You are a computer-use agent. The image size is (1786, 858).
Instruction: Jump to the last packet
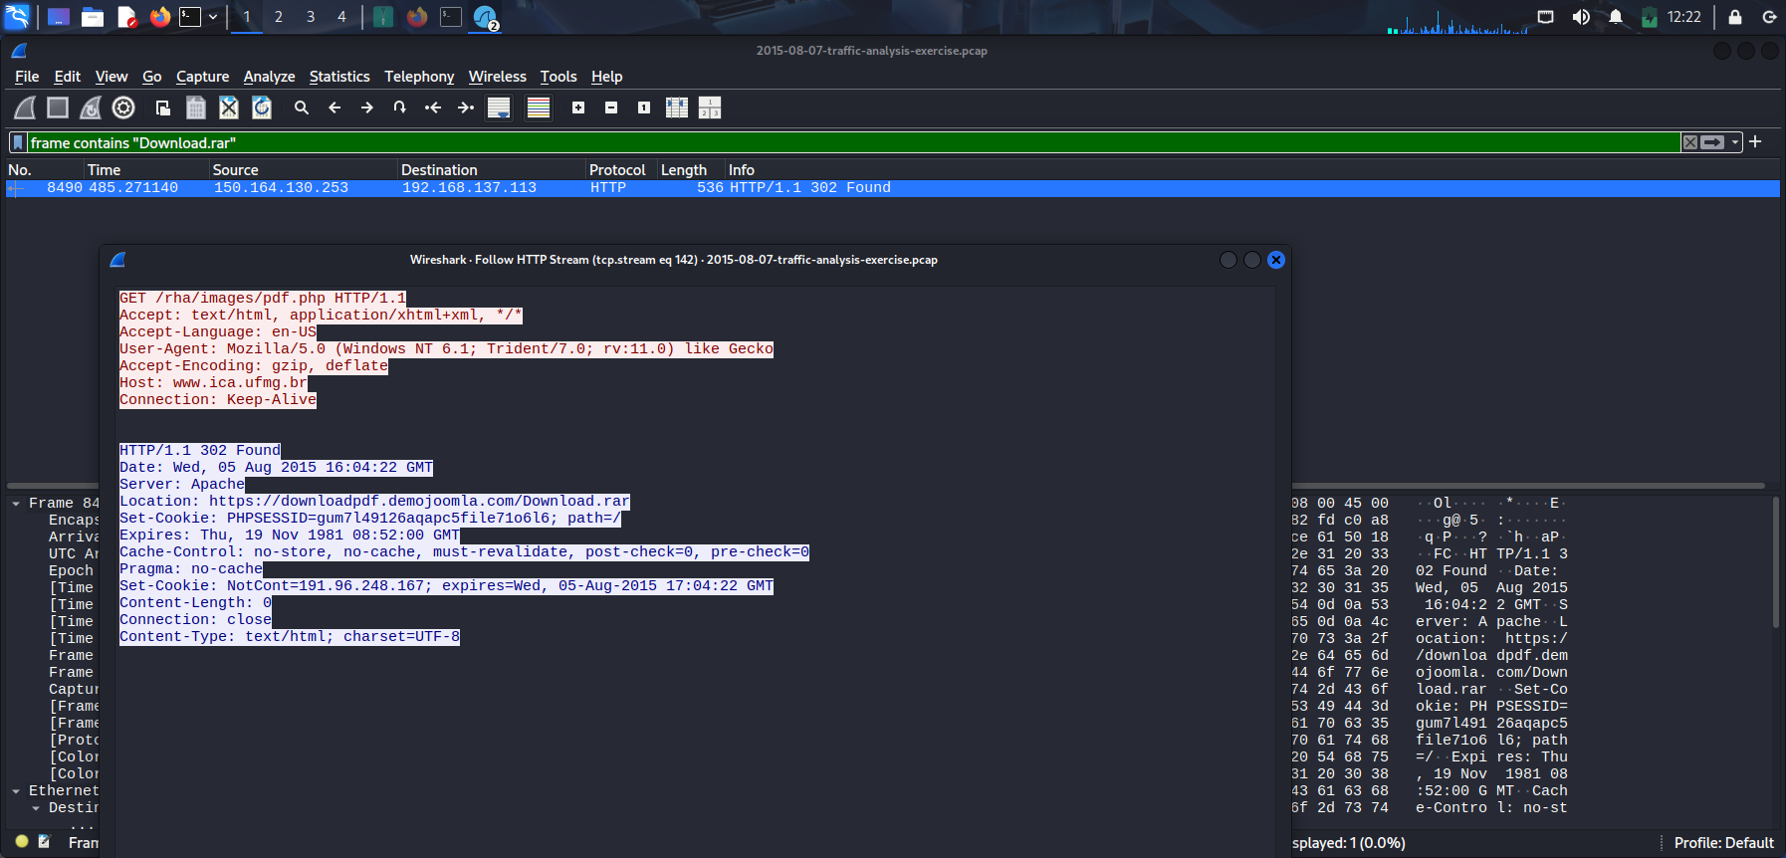466,107
